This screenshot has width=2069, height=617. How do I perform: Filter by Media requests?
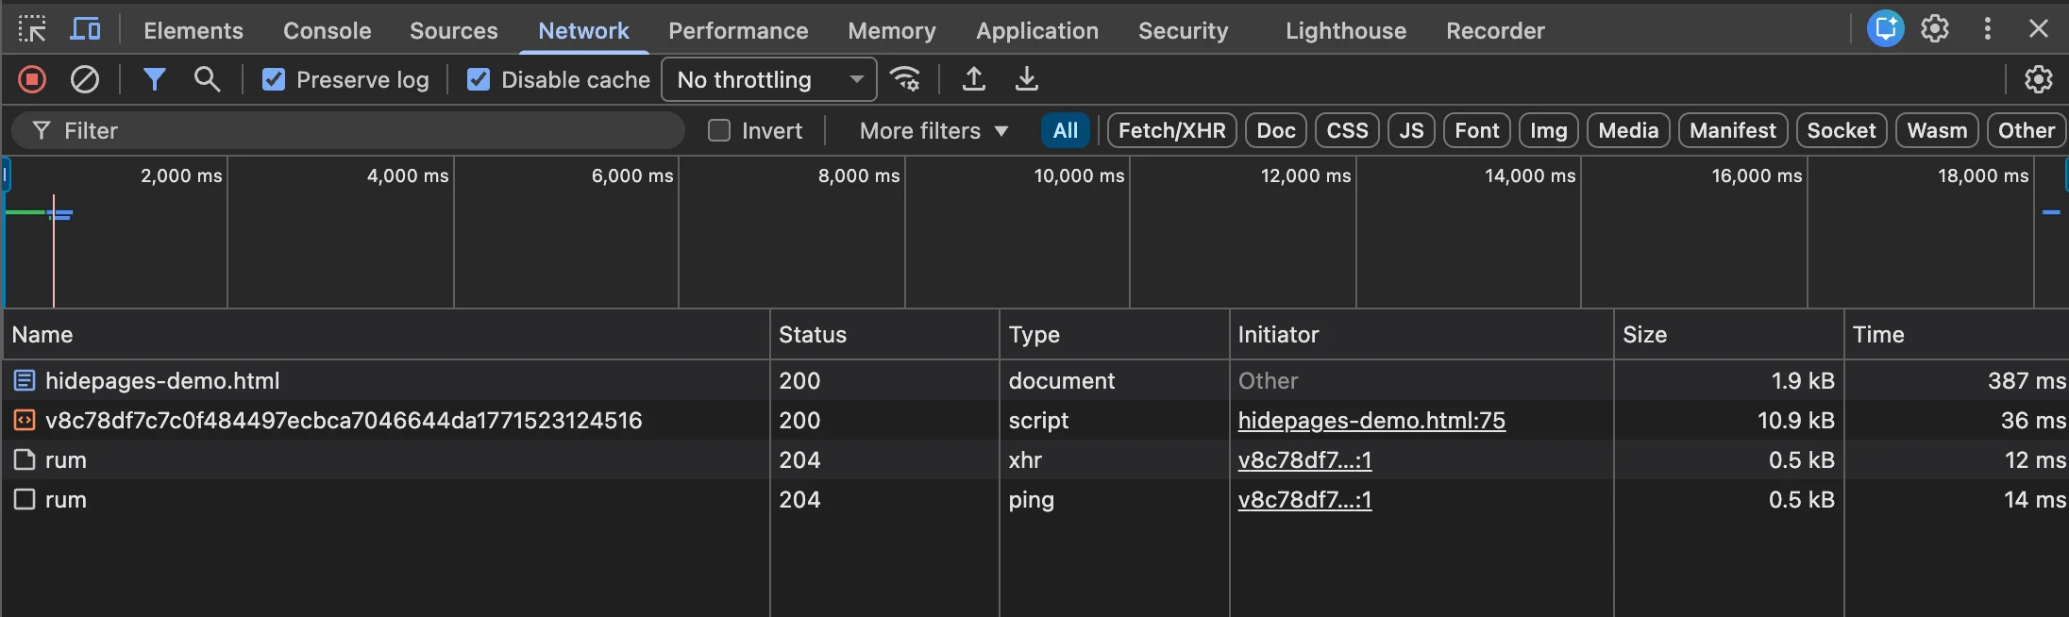[1628, 130]
